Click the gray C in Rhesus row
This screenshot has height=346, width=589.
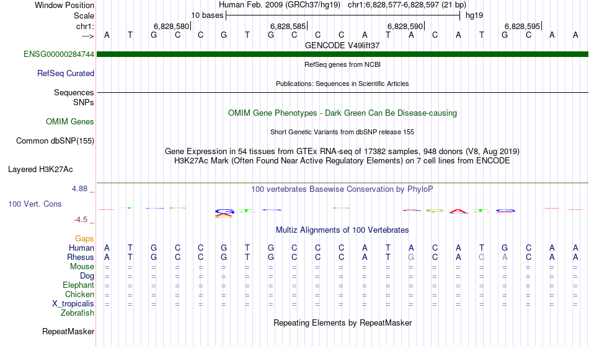point(482,257)
